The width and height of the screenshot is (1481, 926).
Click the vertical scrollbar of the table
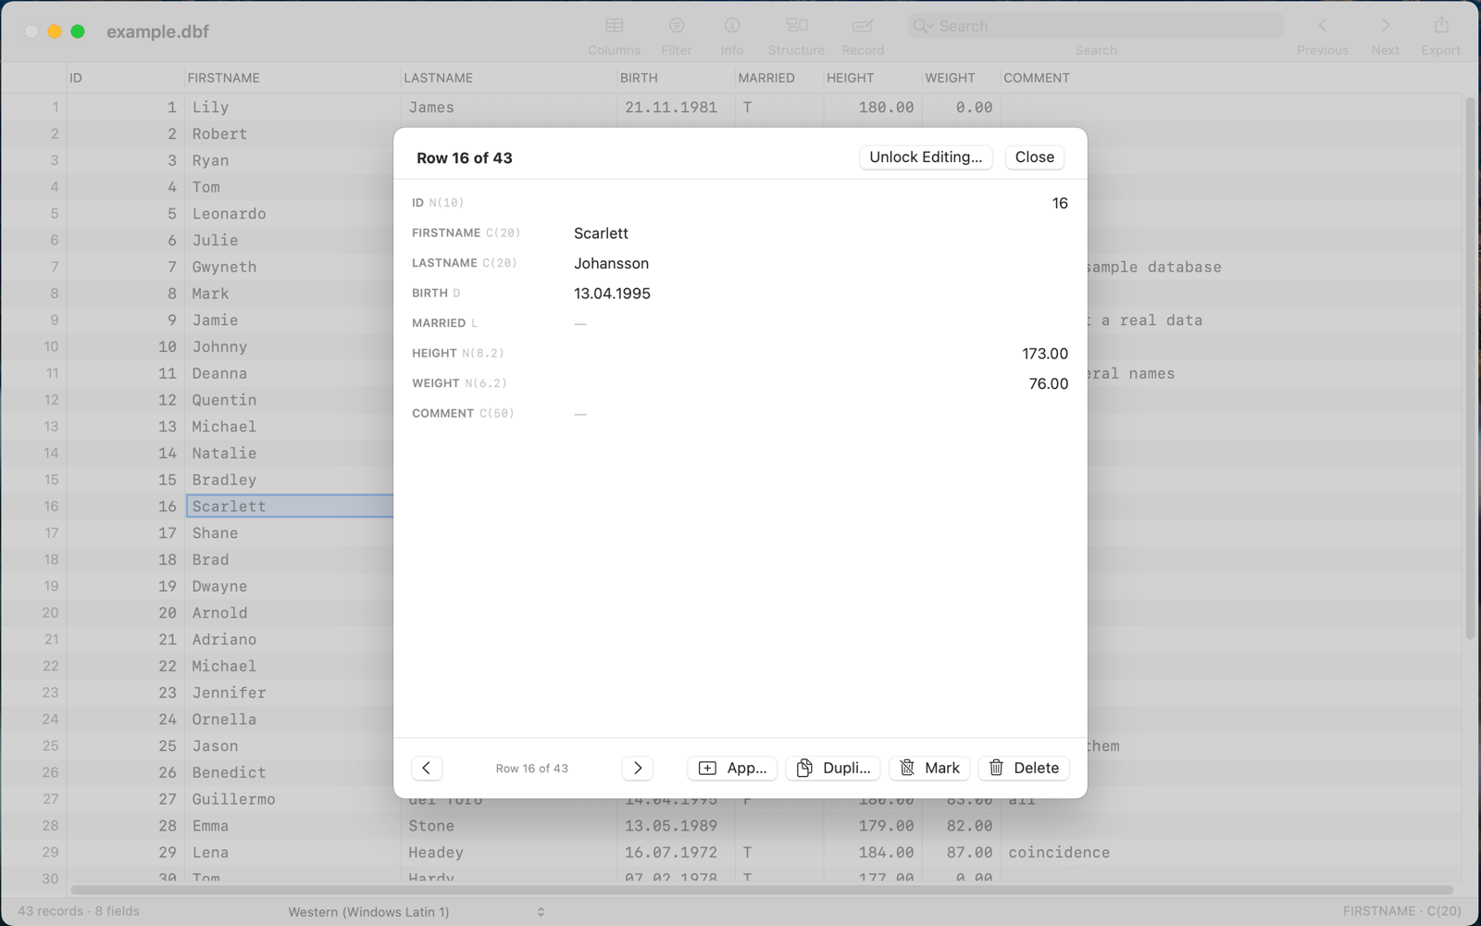pyautogui.click(x=1470, y=369)
